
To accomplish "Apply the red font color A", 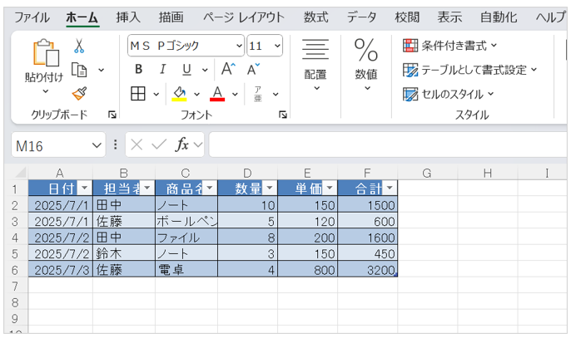I will 217,94.
